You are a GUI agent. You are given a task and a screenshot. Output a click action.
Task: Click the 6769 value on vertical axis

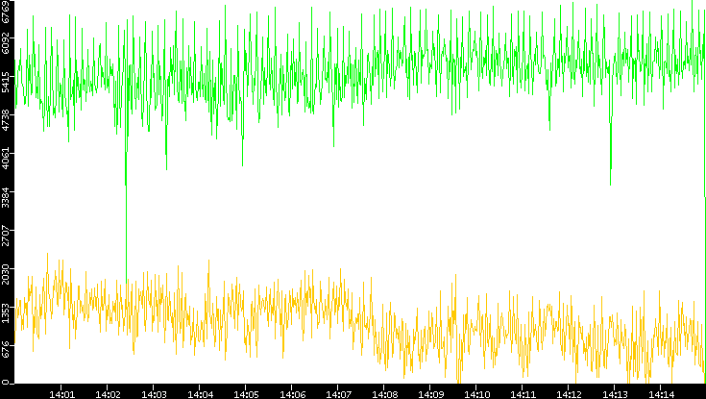5,11
